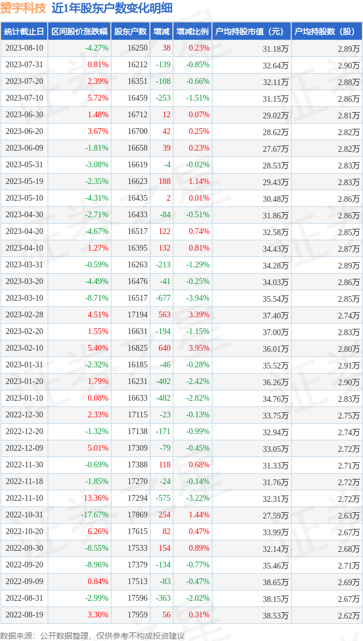This screenshot has height=641, width=363.
Task: Click the date cell 2023-07-31
Action: point(24,64)
